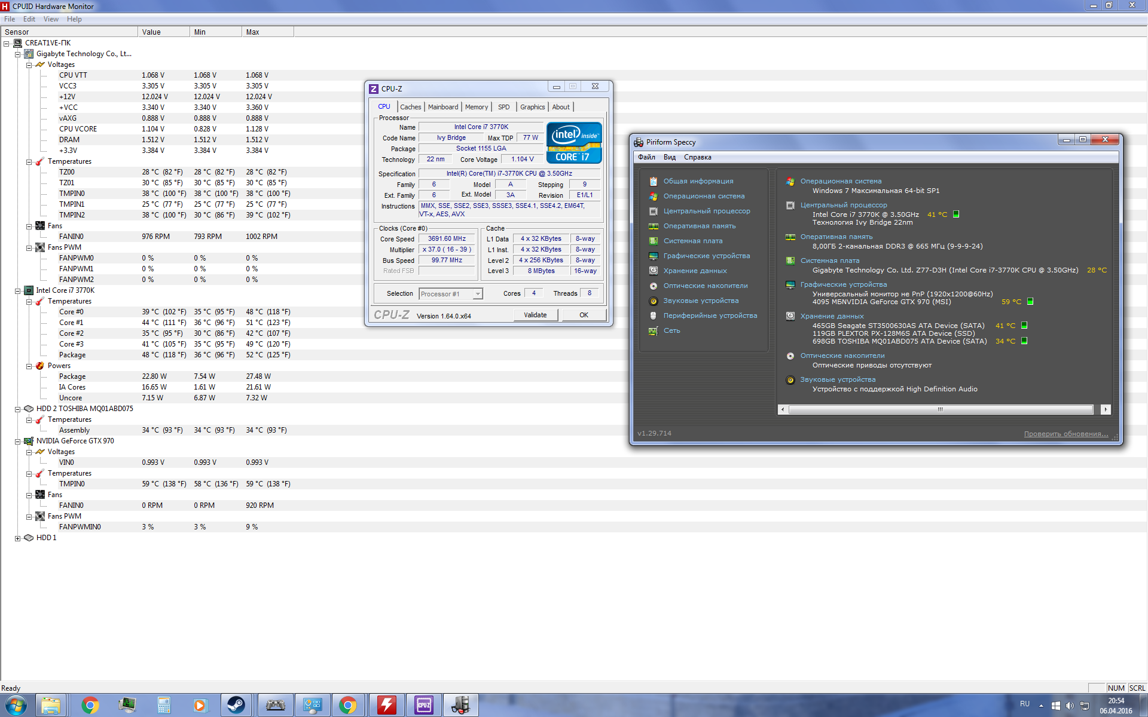Collapse NVIDIA GeForce GTX 970 node
The height and width of the screenshot is (717, 1148).
point(18,441)
